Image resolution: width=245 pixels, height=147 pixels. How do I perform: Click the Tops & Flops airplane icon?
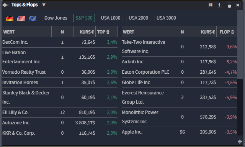coord(5,5)
